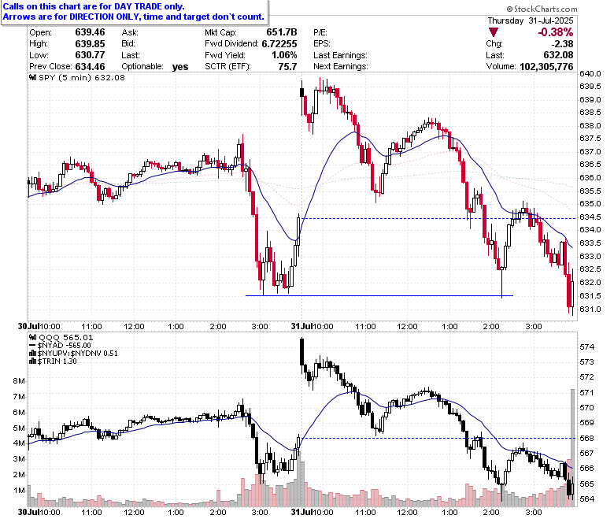Viewport: 614px width, 519px height.
Task: Click the '$TRIN 1.30' legend entry
Action: tap(57, 361)
